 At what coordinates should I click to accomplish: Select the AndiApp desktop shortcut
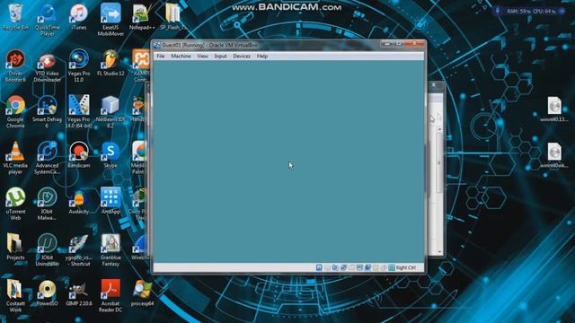point(111,201)
